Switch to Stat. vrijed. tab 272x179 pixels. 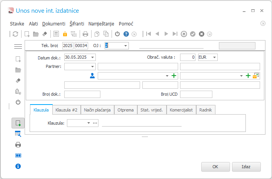click(x=152, y=110)
